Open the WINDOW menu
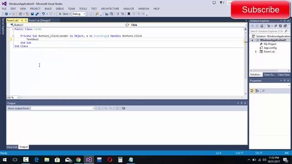 144,9
